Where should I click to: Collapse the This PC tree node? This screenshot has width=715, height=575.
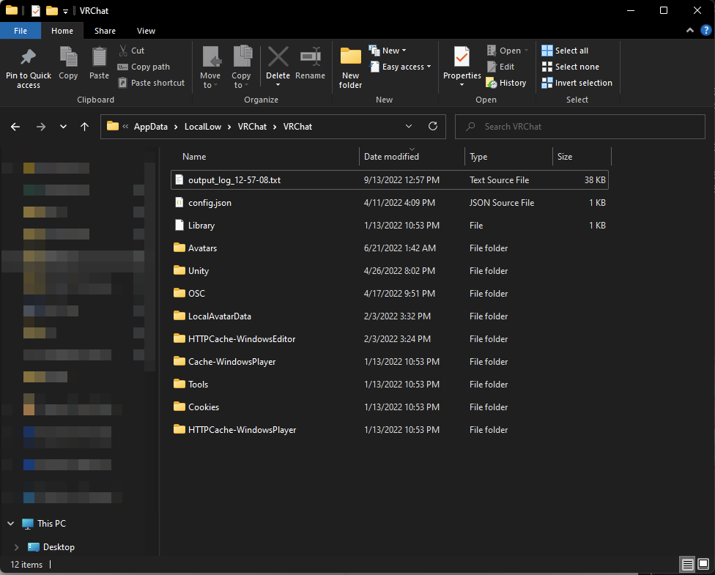click(x=10, y=524)
